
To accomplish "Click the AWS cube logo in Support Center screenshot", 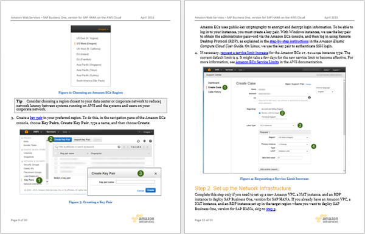I will point(209,69).
